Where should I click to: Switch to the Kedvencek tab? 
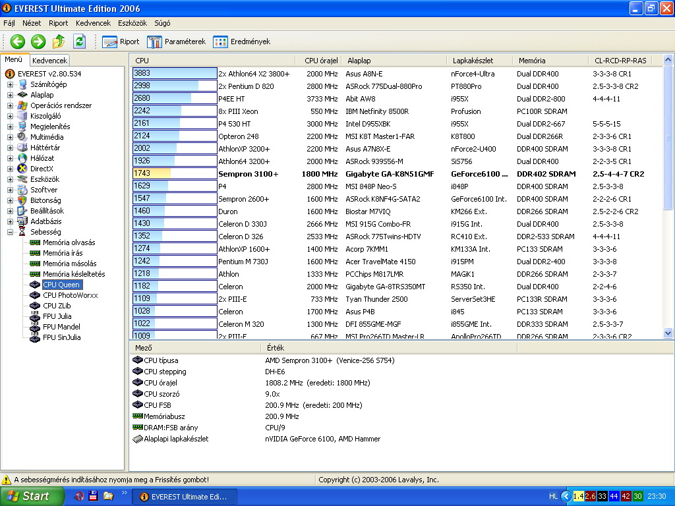click(x=49, y=61)
